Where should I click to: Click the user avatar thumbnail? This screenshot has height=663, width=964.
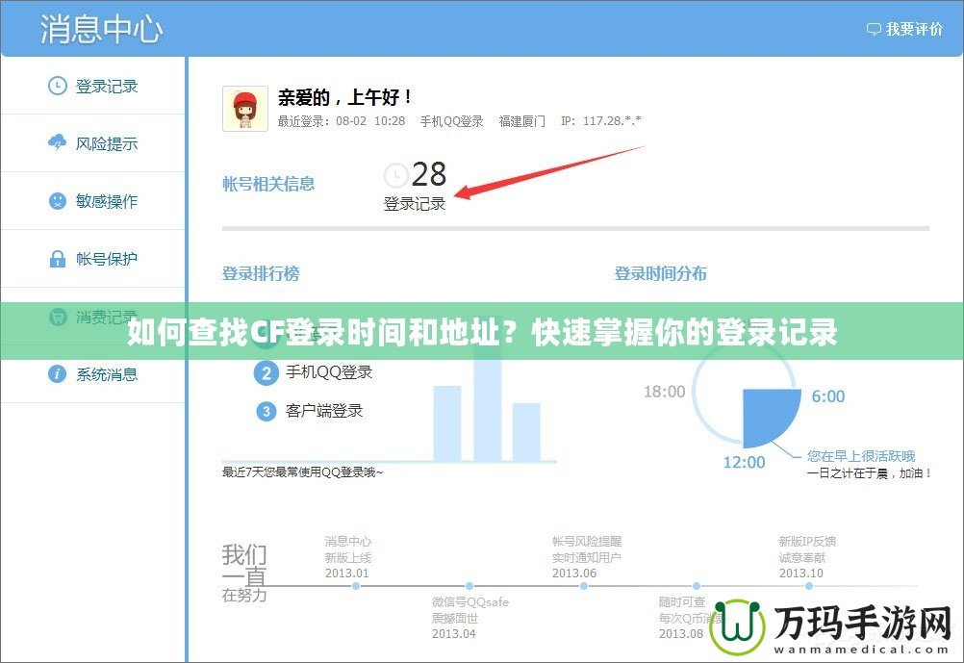click(x=245, y=108)
